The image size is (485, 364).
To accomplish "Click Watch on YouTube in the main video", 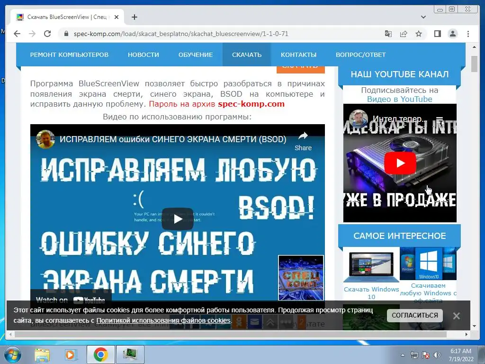I will pos(71,300).
